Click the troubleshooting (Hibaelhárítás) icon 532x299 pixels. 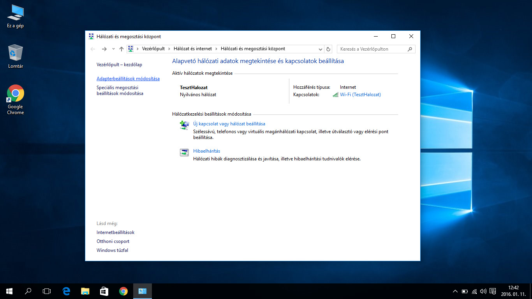pyautogui.click(x=184, y=153)
